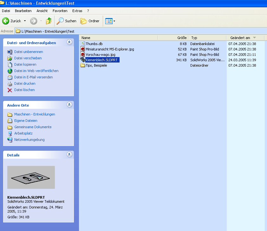The height and width of the screenshot is (231, 267).
Task: Click the Up one folder level icon
Action: pyautogui.click(x=49, y=21)
